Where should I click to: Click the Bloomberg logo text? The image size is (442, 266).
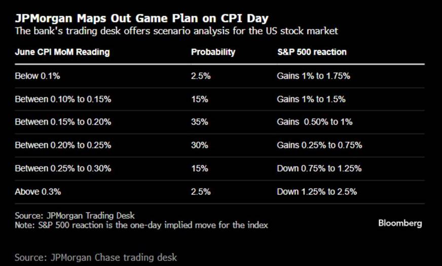(x=400, y=223)
